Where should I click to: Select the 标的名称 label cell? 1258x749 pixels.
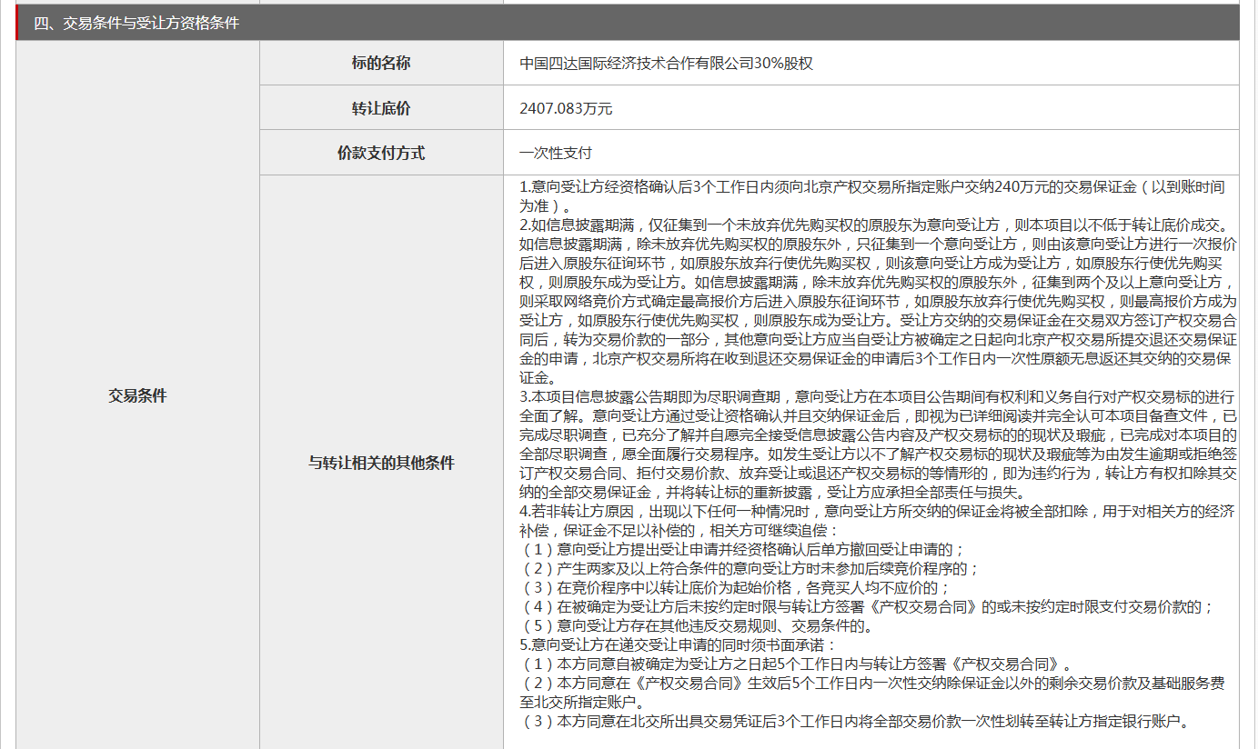[381, 64]
